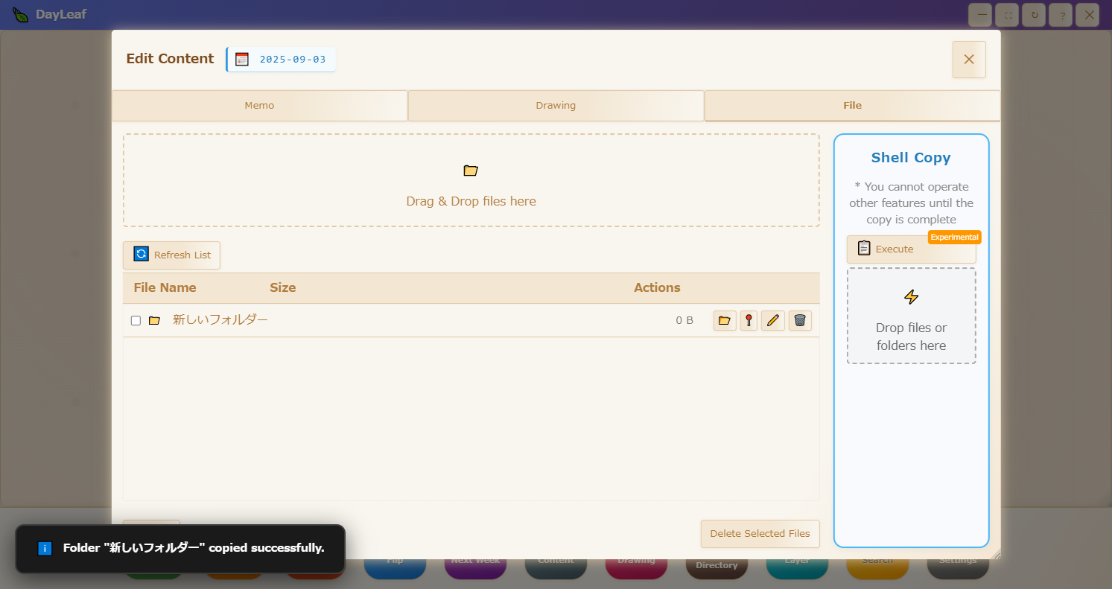
Task: Click the calendar icon beside the date
Action: (x=242, y=60)
